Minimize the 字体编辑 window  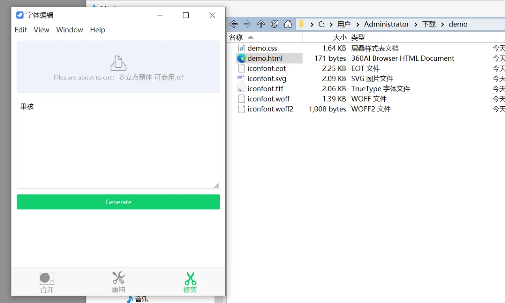[160, 15]
